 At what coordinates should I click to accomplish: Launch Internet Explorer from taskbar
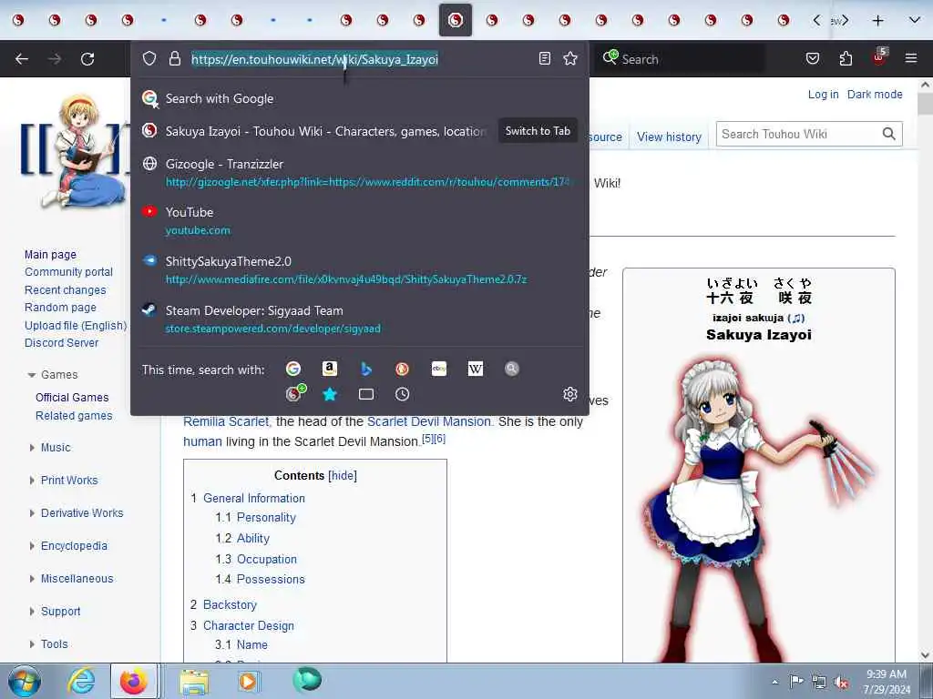click(x=81, y=681)
